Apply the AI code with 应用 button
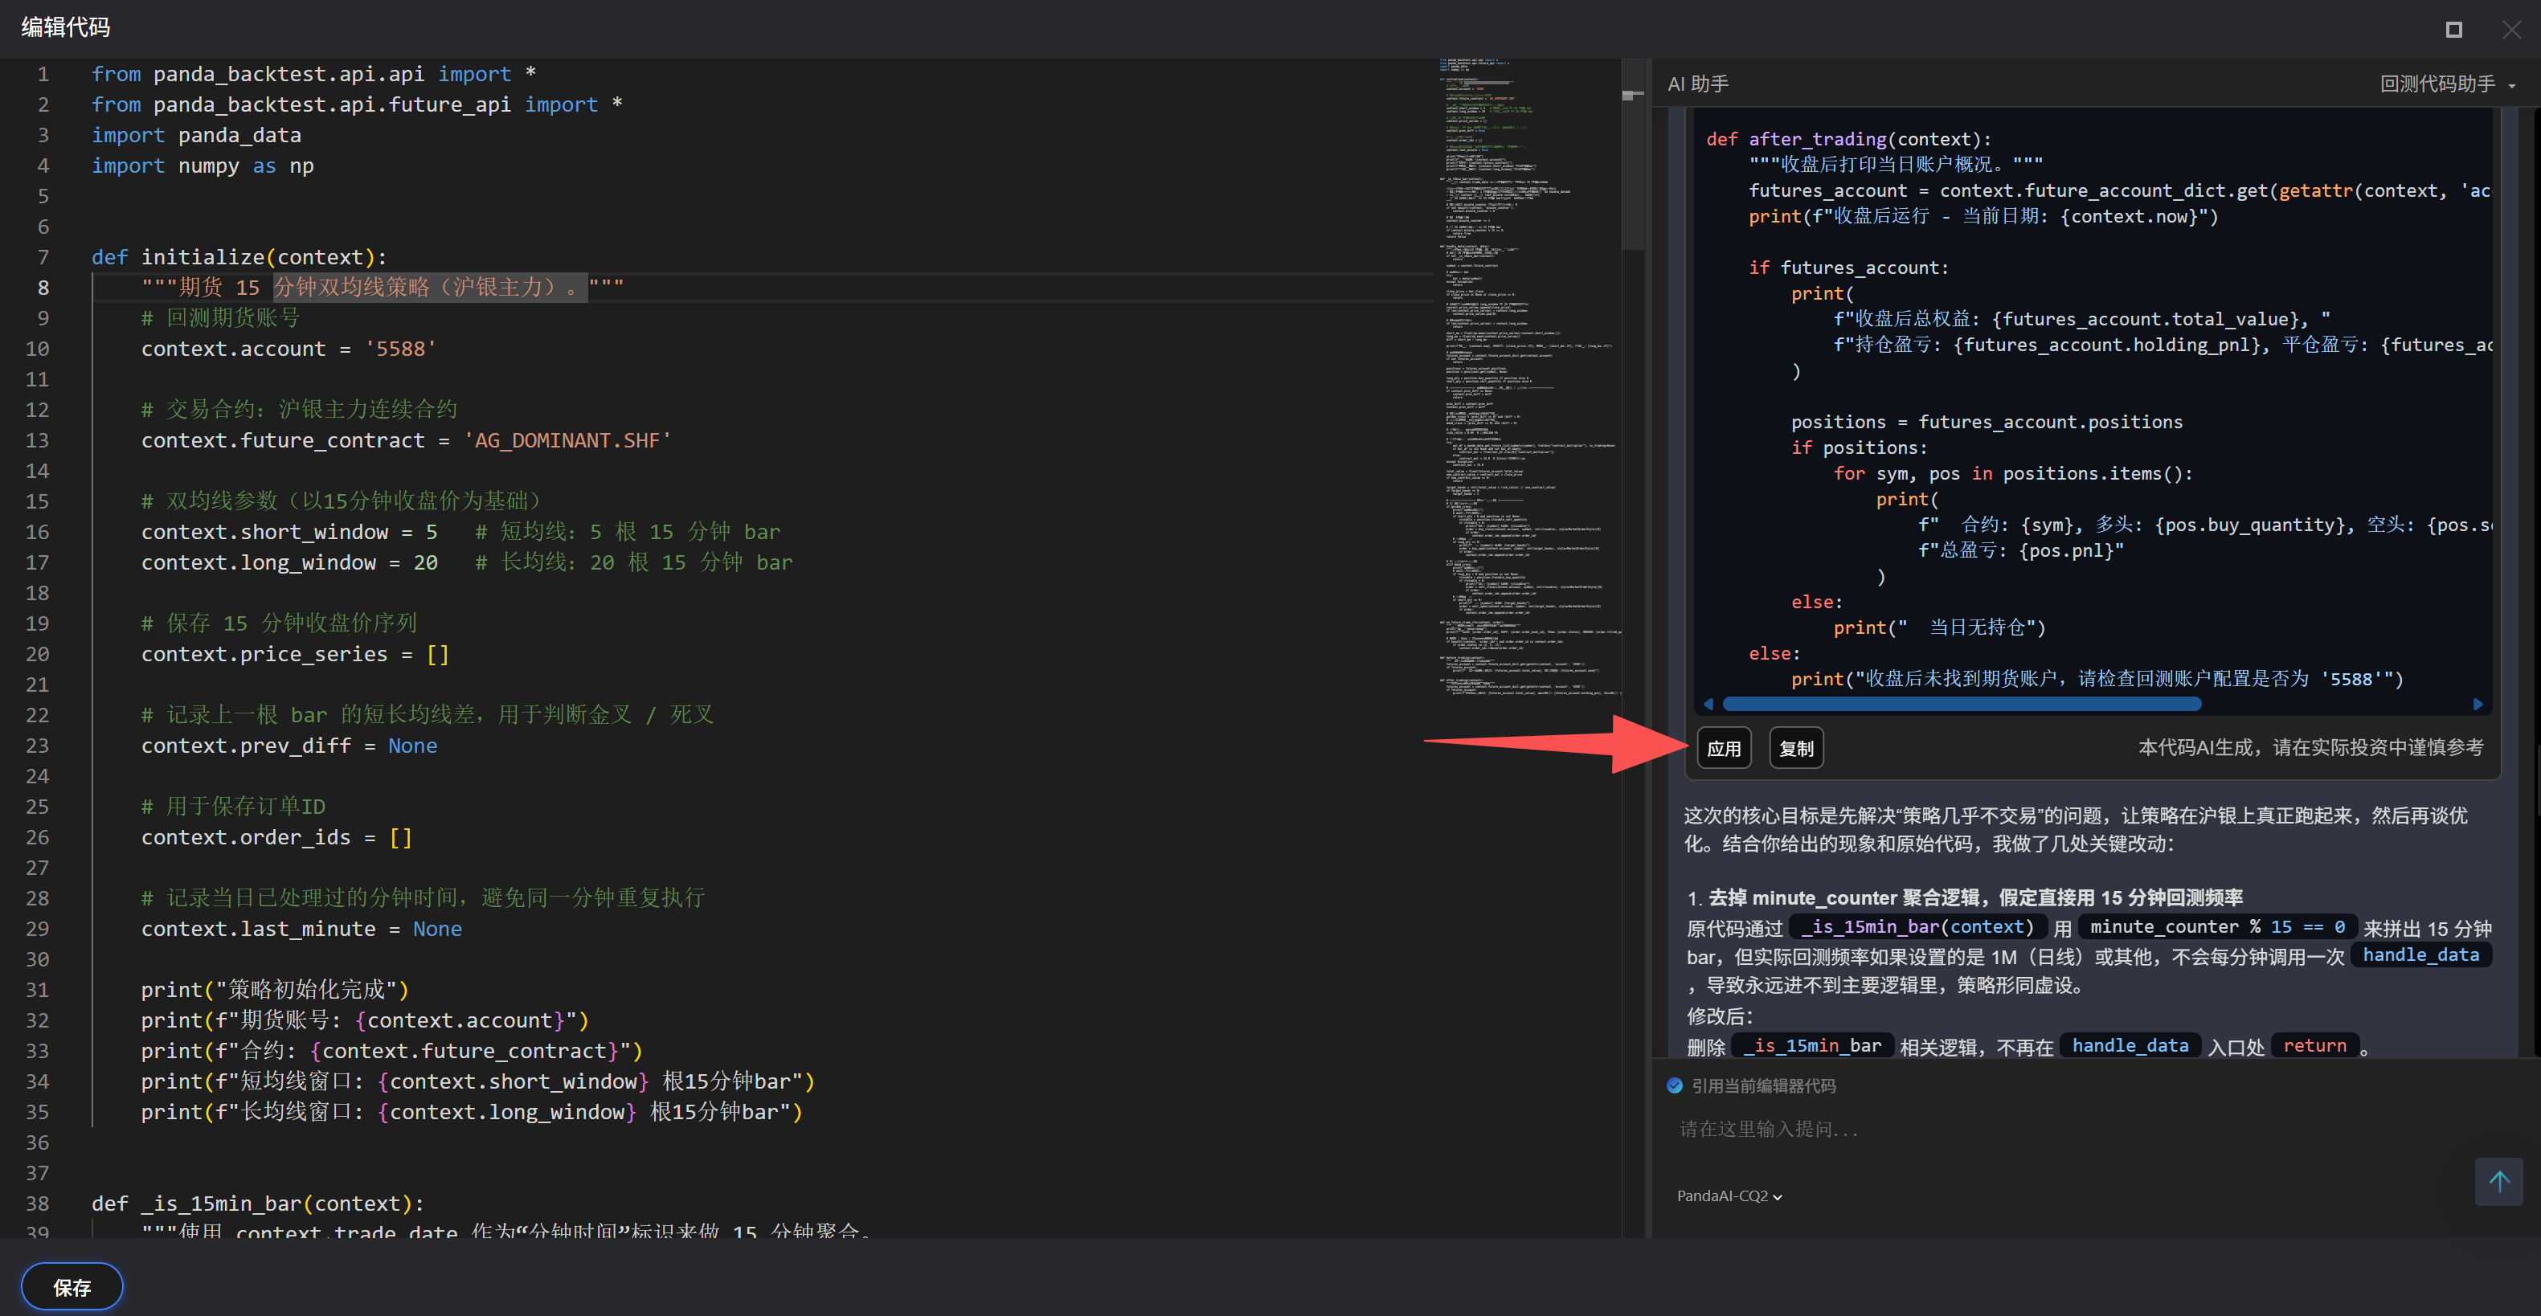This screenshot has height=1316, width=2541. pos(1725,748)
